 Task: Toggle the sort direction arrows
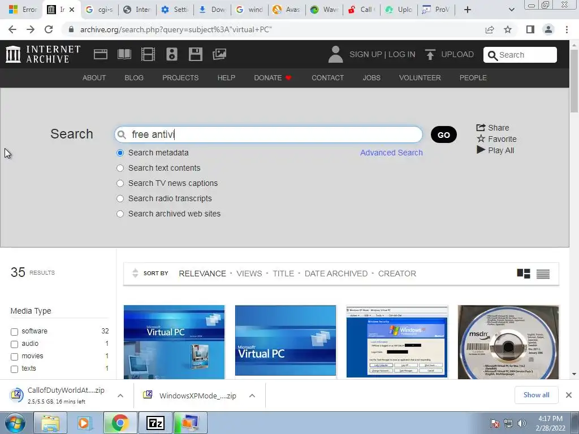(x=135, y=273)
